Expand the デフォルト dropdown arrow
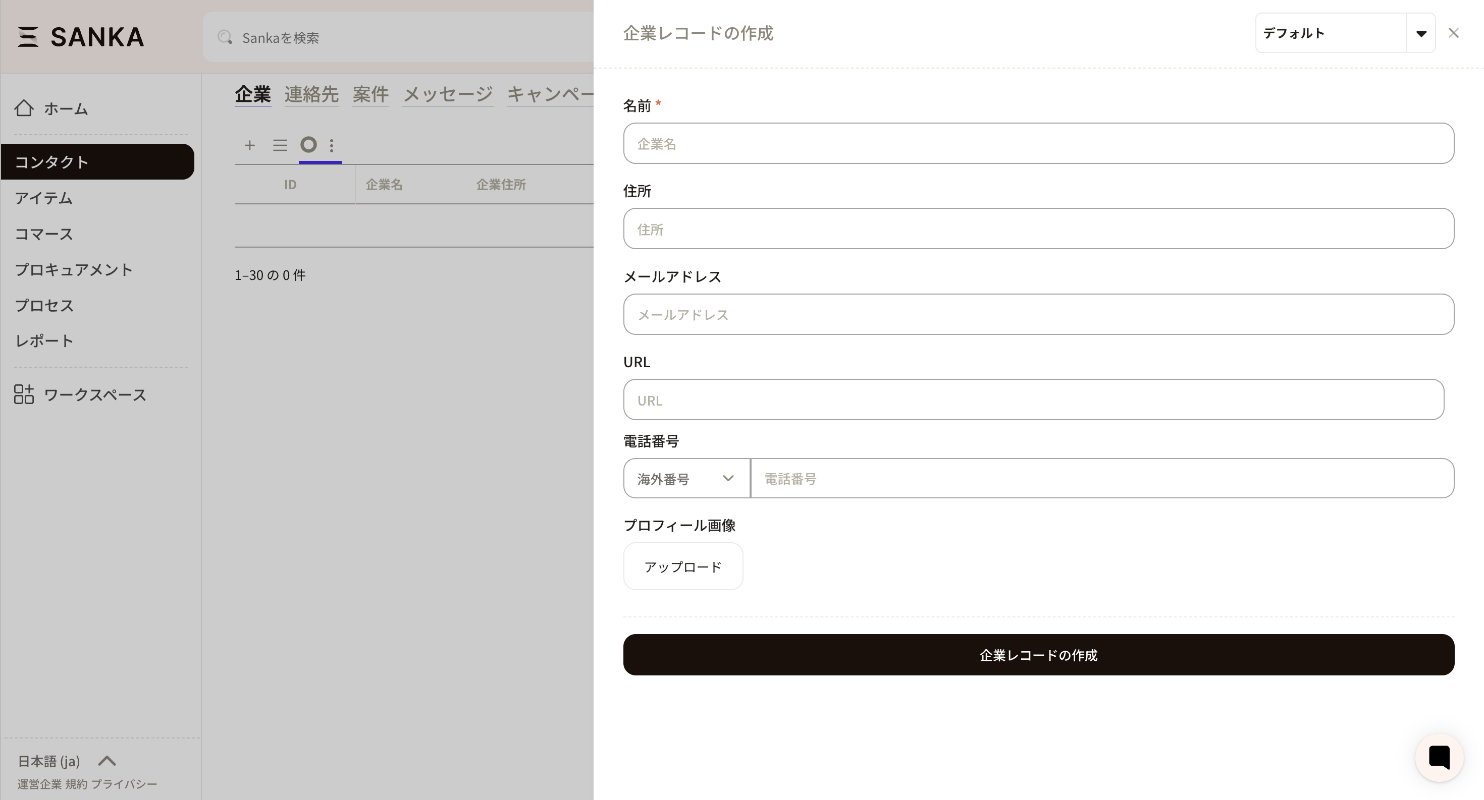Screen dimensions: 1484x800 1420,33
